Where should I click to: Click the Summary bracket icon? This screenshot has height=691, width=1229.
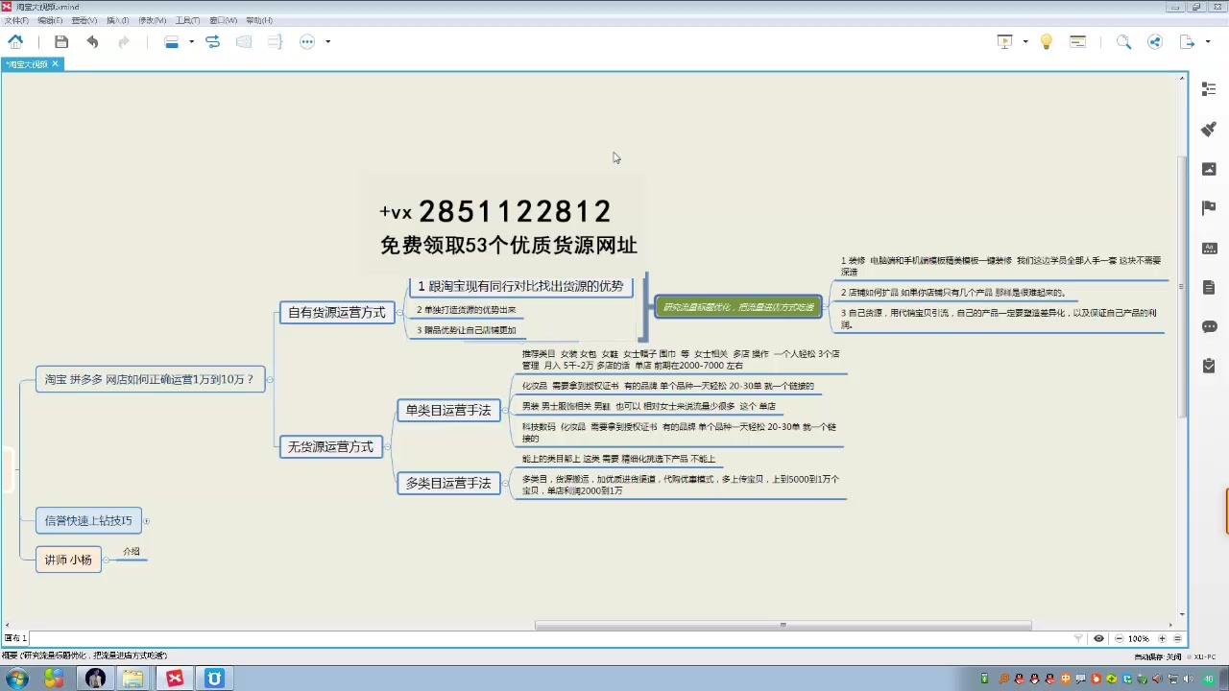[x=275, y=42]
